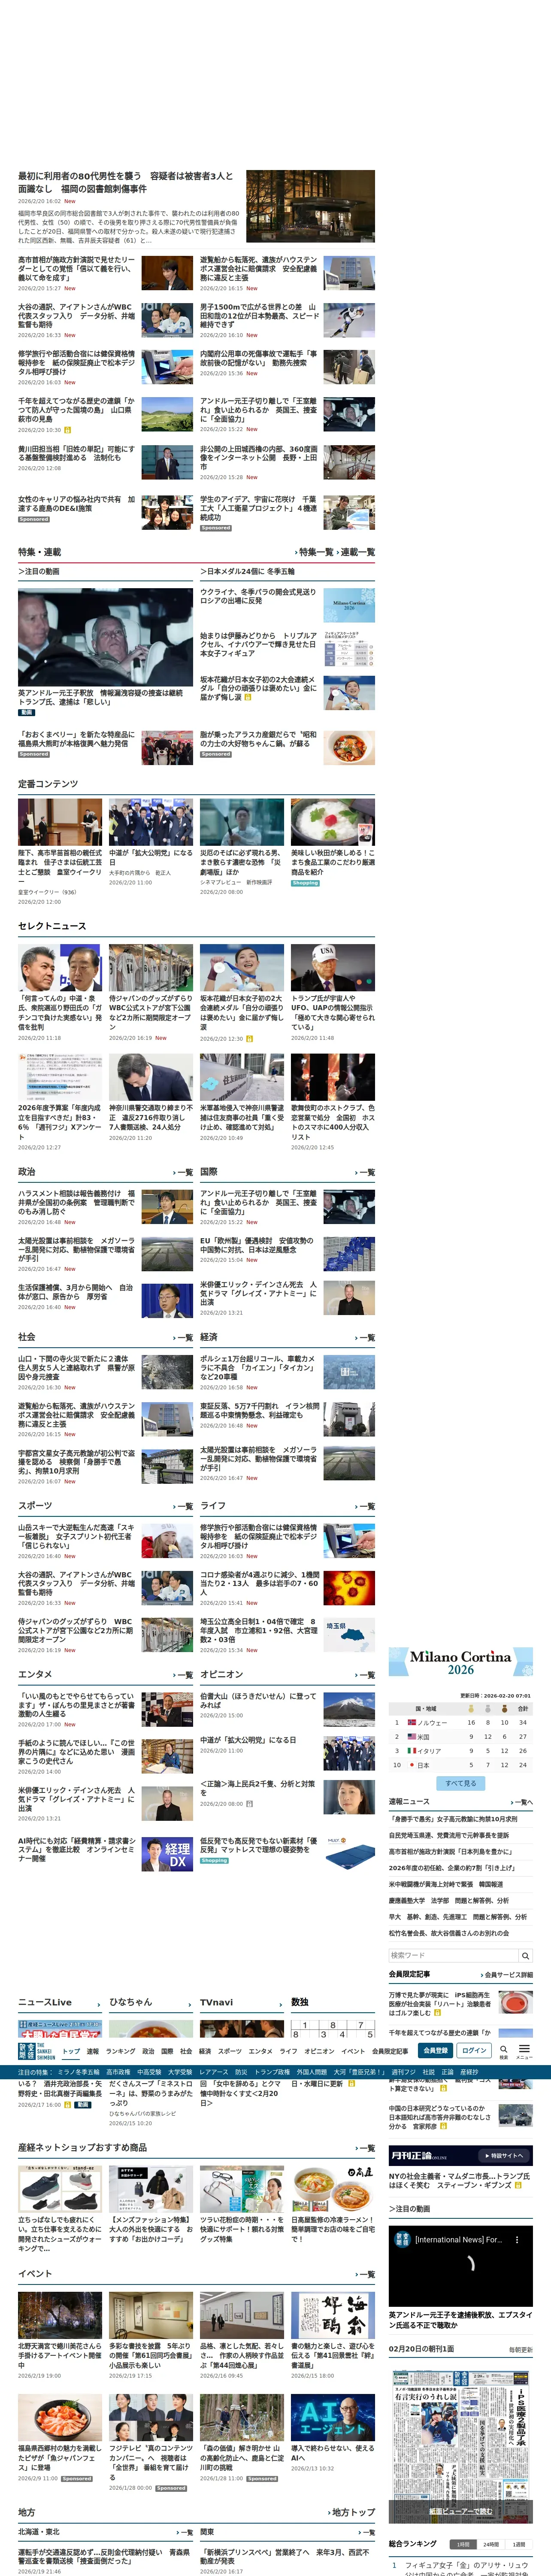Open 一覧 link for 社会 section
Screen dimensions: 551x2576
[183, 1337]
